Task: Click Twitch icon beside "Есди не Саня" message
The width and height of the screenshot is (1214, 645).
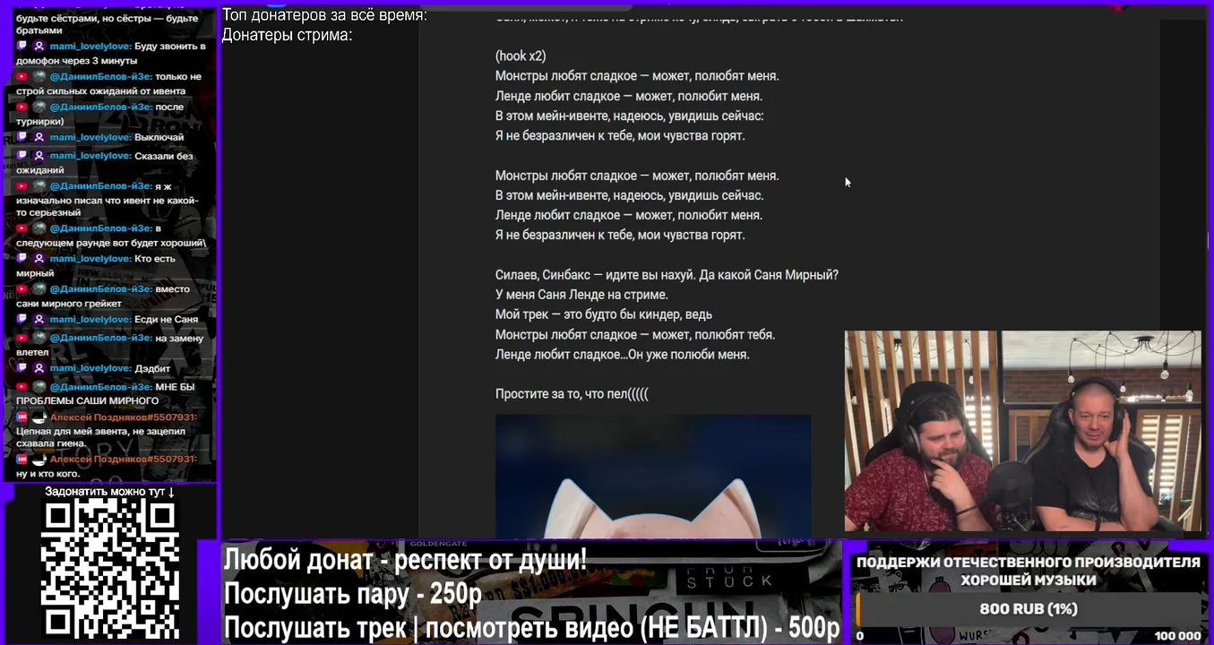Action: click(x=22, y=319)
